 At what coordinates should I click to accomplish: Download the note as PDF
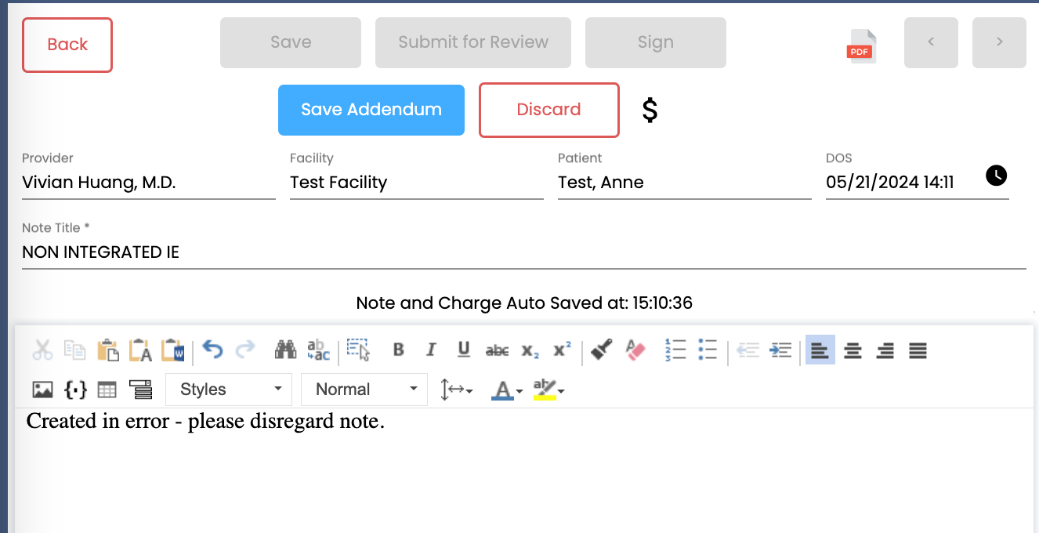pos(860,45)
